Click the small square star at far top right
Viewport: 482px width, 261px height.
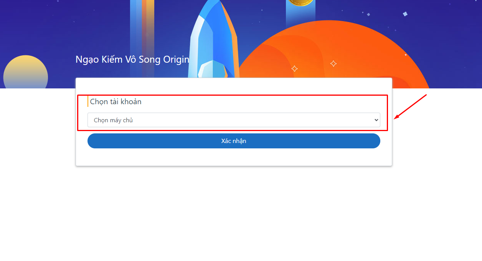405,14
